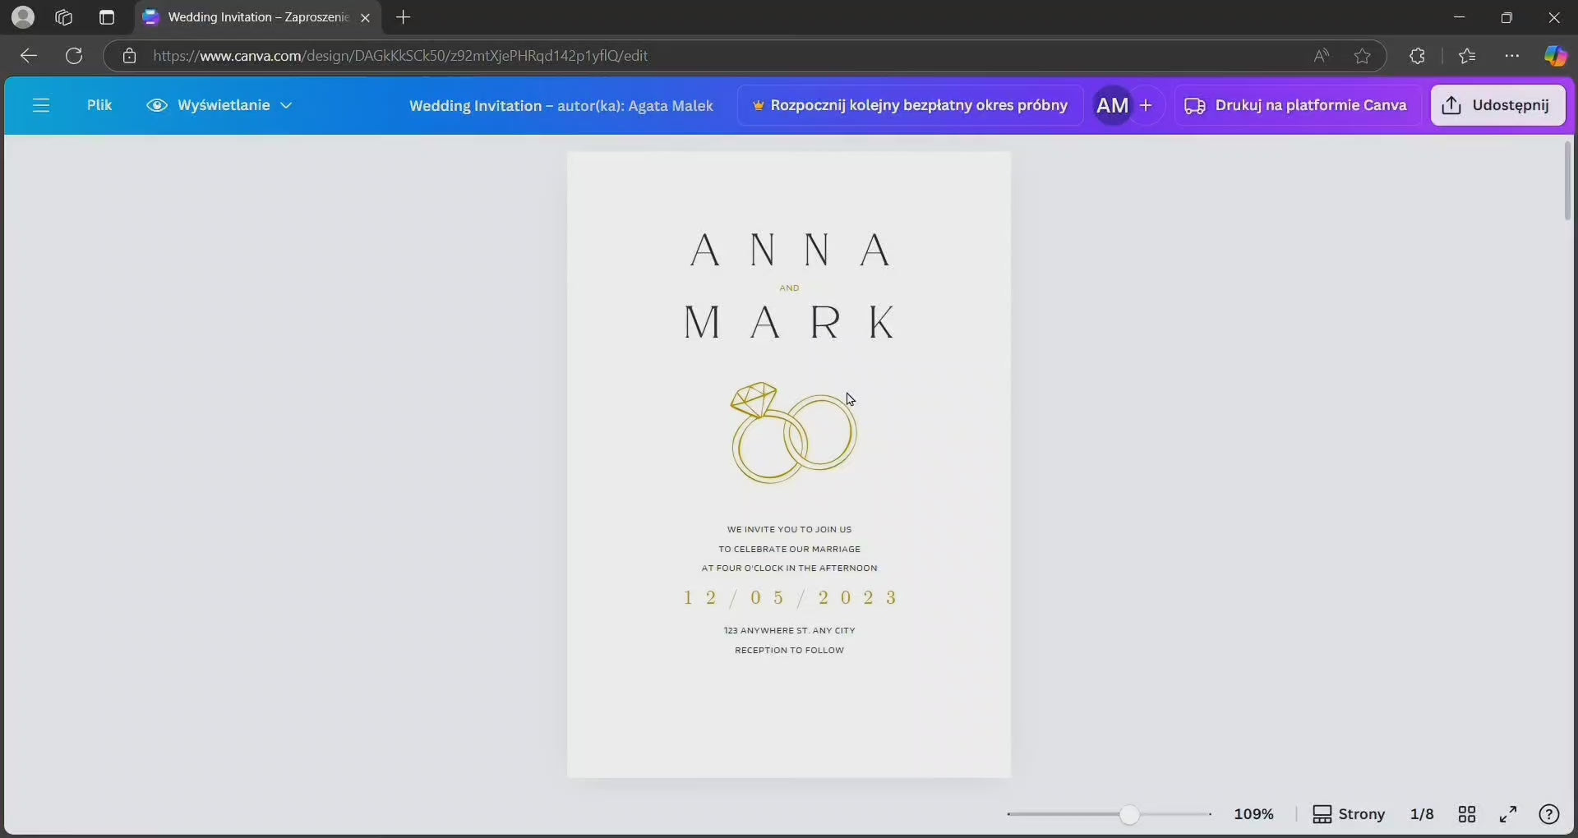Start the free trial via crown button

pos(910,105)
